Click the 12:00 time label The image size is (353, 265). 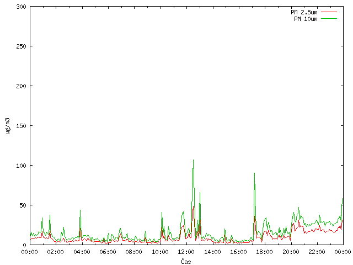pyautogui.click(x=186, y=252)
